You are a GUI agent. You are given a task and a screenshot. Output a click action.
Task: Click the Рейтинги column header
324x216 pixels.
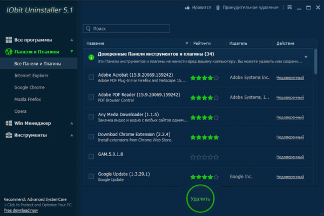[202, 43]
